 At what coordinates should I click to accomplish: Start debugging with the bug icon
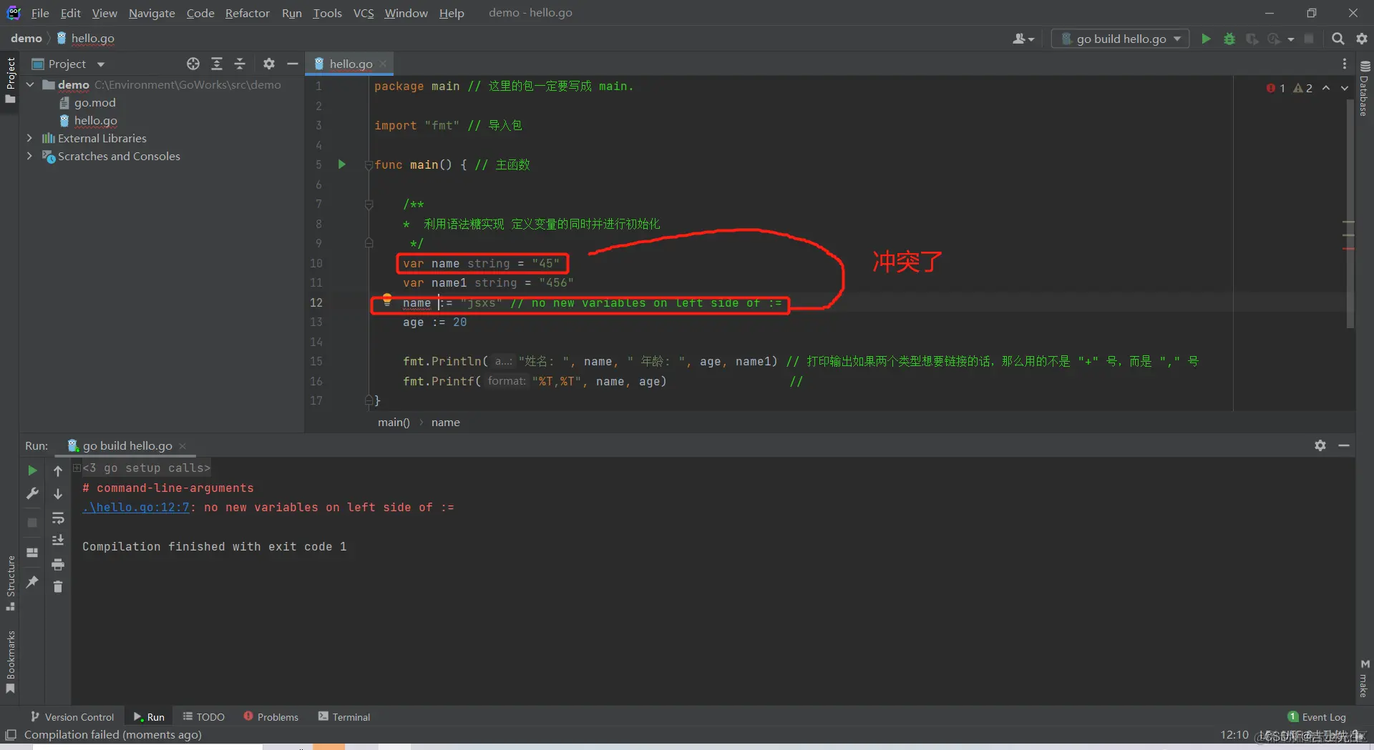click(1229, 39)
